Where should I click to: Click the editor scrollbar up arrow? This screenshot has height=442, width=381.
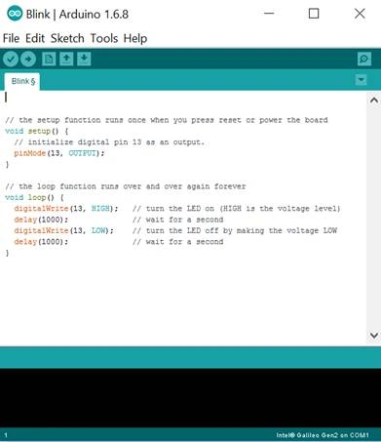(374, 100)
